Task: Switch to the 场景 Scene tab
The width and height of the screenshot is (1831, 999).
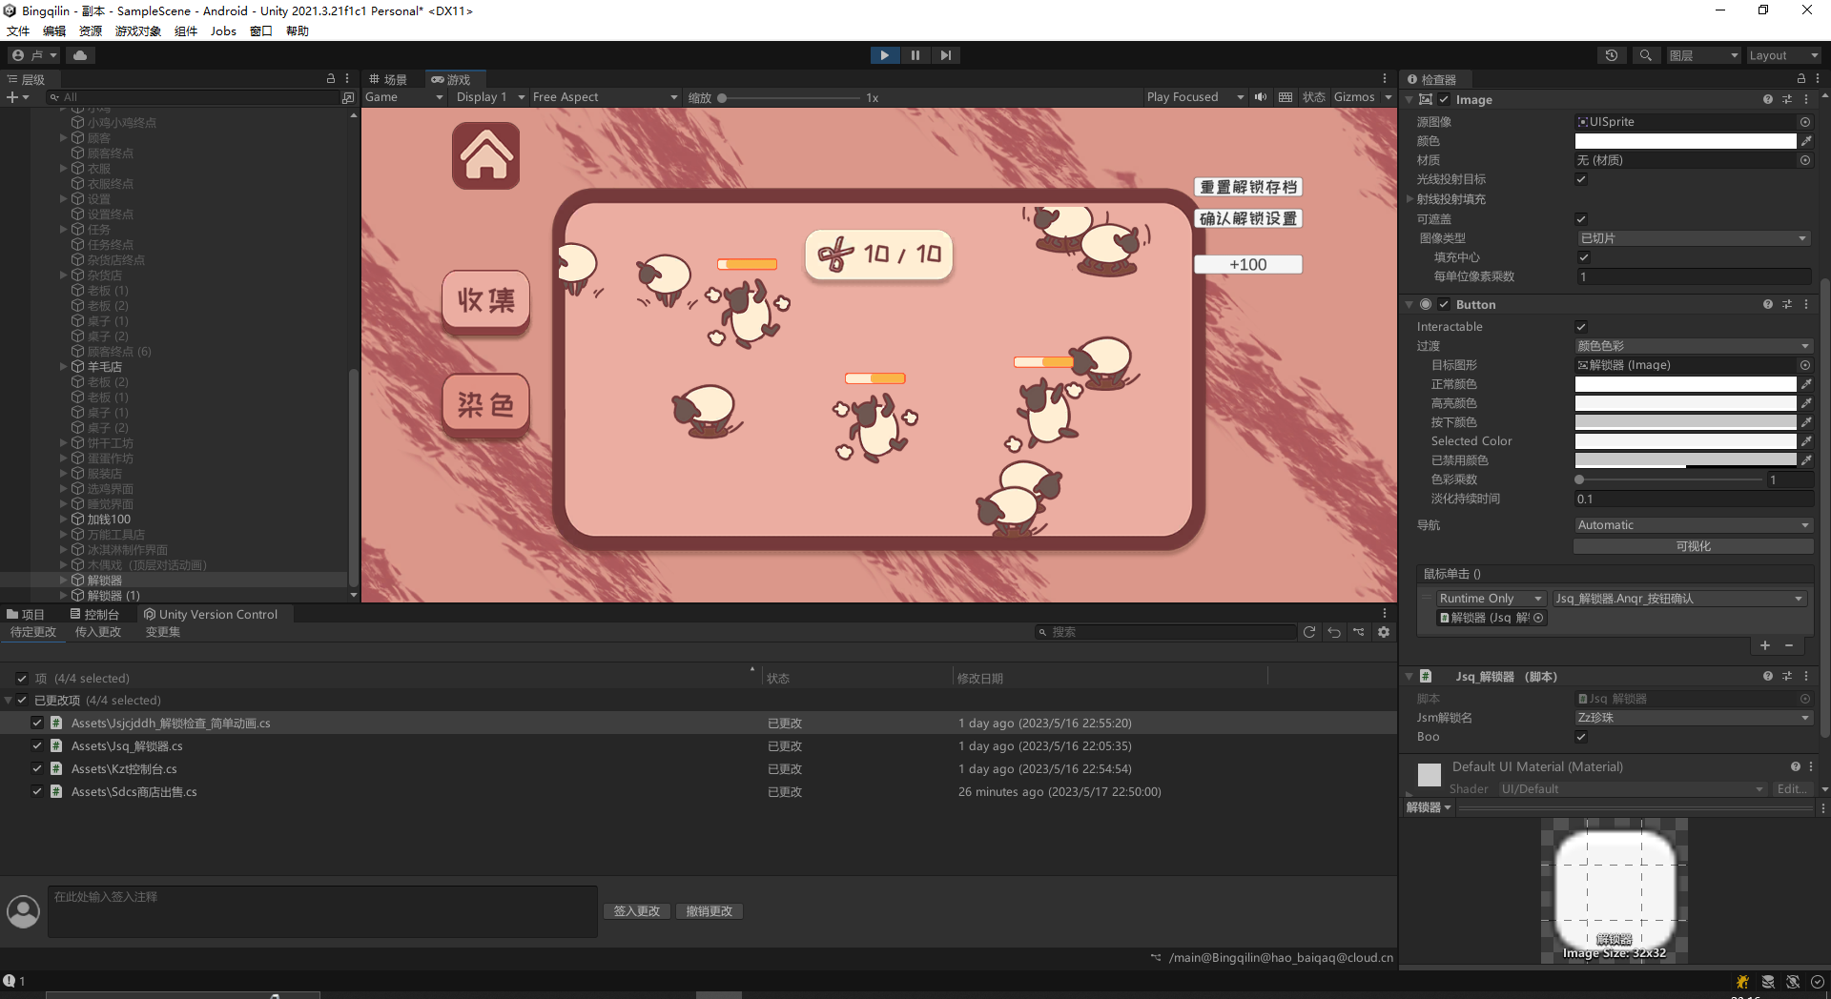Action: pos(389,79)
